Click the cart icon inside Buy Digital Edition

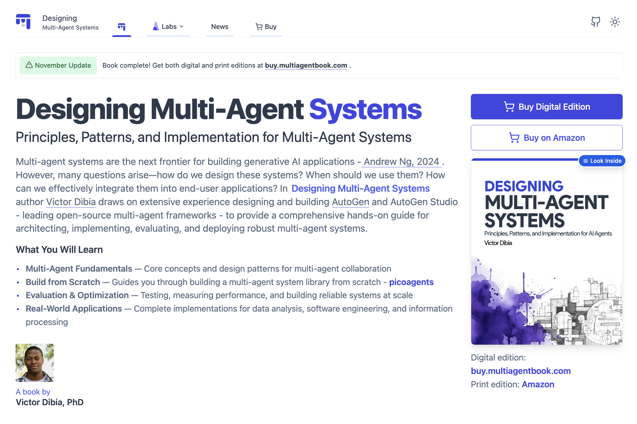point(509,106)
